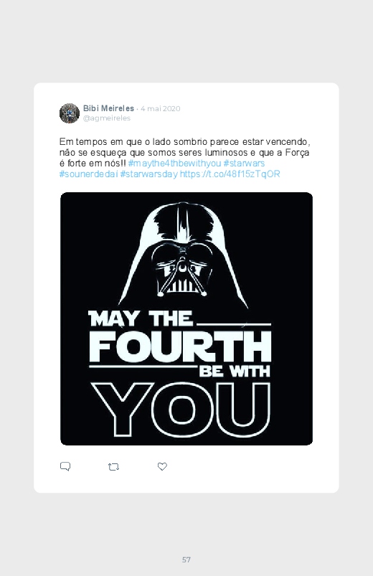Open Bibi Meireles profile avatar
This screenshot has width=373, height=576.
click(x=70, y=113)
